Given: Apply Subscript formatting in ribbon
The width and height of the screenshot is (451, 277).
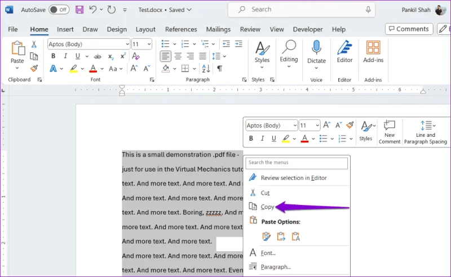Looking at the screenshot, I should (x=110, y=56).
